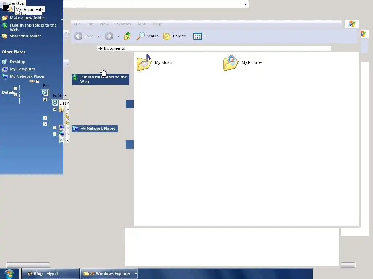Select Desktop tree icon beside 'Desk' label
373x279 pixels.
click(x=55, y=103)
